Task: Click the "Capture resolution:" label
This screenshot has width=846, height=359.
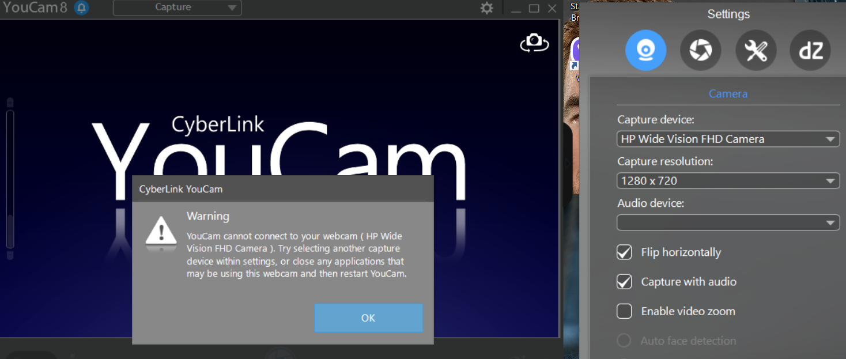Action: pyautogui.click(x=665, y=161)
